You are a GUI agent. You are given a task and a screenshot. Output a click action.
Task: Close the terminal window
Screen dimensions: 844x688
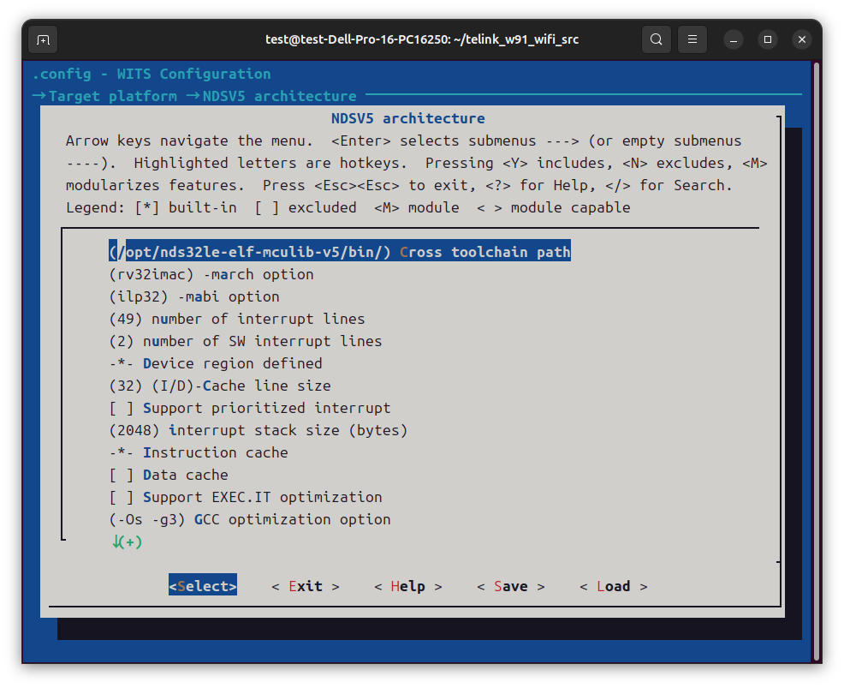coord(802,40)
